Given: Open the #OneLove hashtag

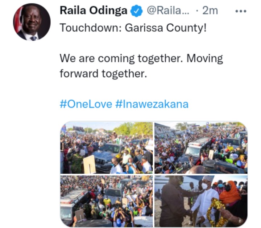Looking at the screenshot, I should click(x=86, y=104).
